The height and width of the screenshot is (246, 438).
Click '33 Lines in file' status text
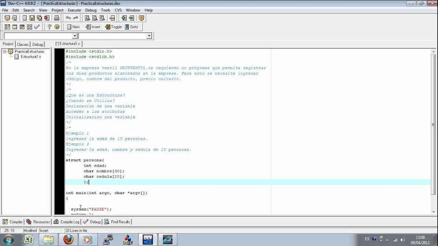(76, 231)
